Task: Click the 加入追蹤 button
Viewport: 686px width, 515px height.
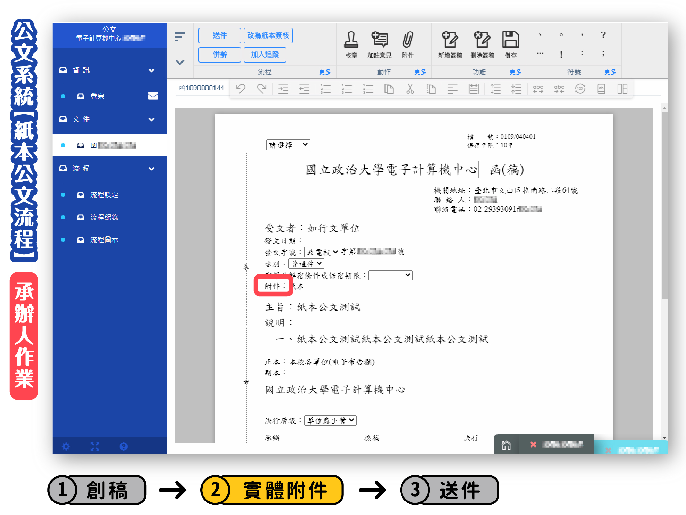Action: point(265,55)
